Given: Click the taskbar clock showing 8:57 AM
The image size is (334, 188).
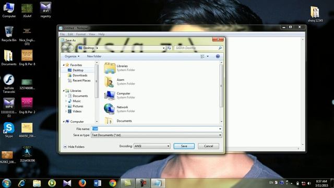Looking at the screenshot, I should click(x=321, y=183).
